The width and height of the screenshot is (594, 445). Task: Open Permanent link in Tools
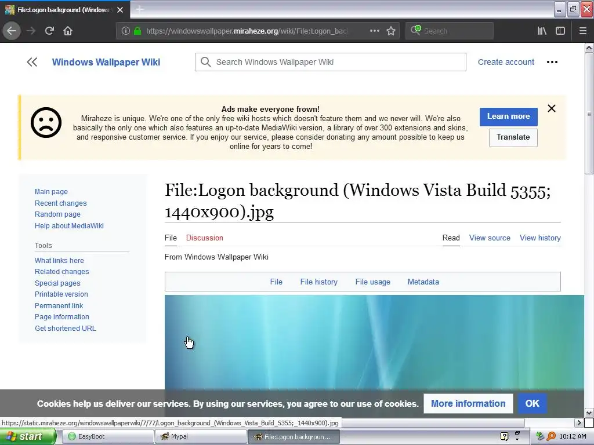click(59, 306)
